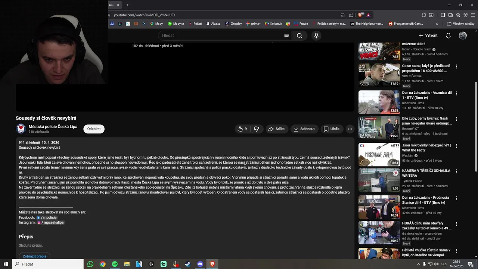Open options for Jsou mikrovlnky nebezpečné video
The height and width of the screenshot is (269, 478).
coord(456,146)
